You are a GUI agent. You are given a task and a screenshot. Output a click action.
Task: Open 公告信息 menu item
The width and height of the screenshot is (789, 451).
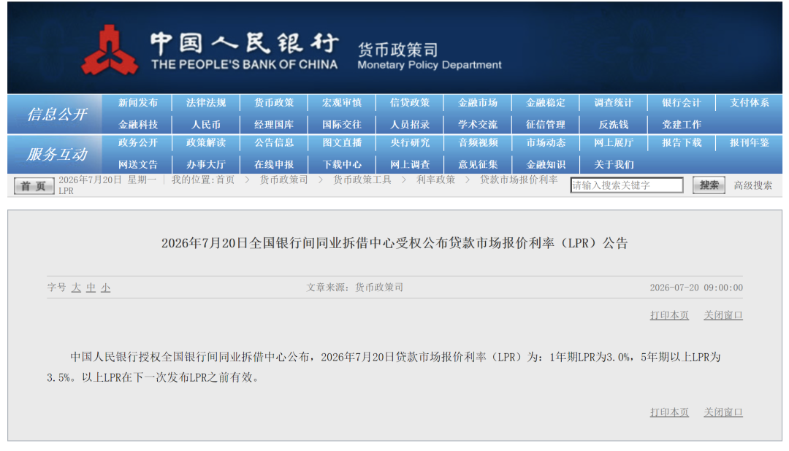click(x=274, y=143)
